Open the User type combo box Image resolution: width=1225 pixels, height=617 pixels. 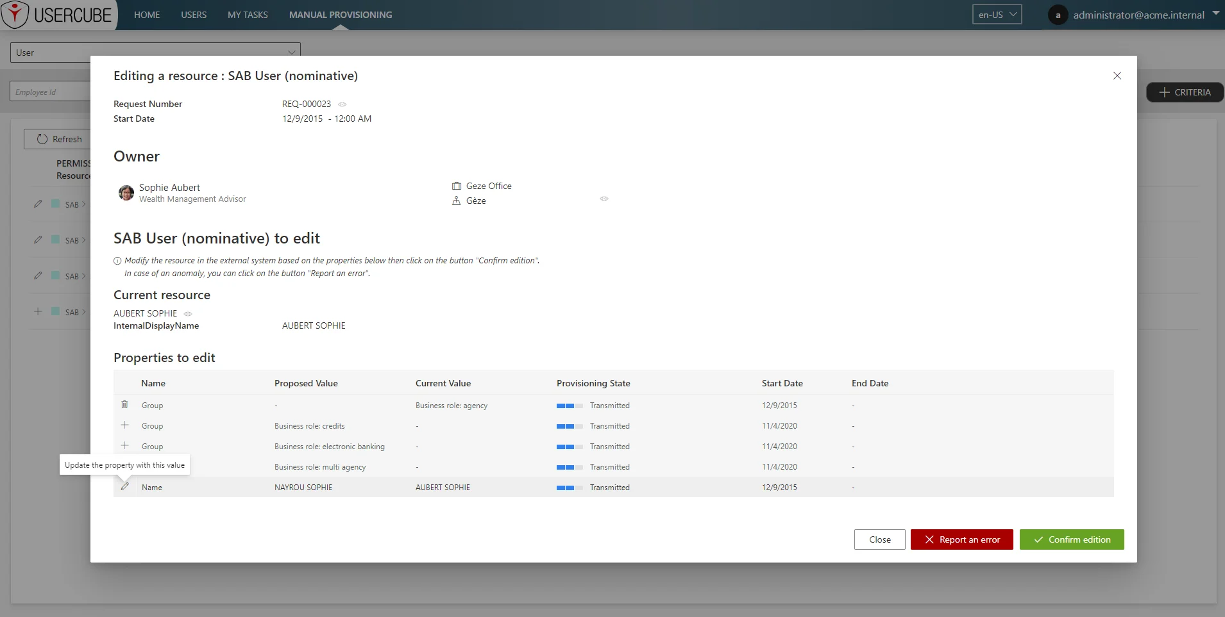pos(155,53)
